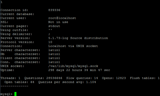Click the SSL 'Not in use' value
Screen dimensions: 160x96
[x=58, y=22]
